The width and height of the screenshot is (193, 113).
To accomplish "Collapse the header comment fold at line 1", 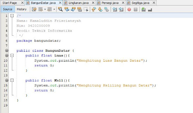I will point(12,16).
